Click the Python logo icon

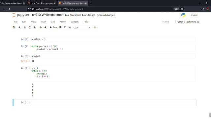(183, 15)
